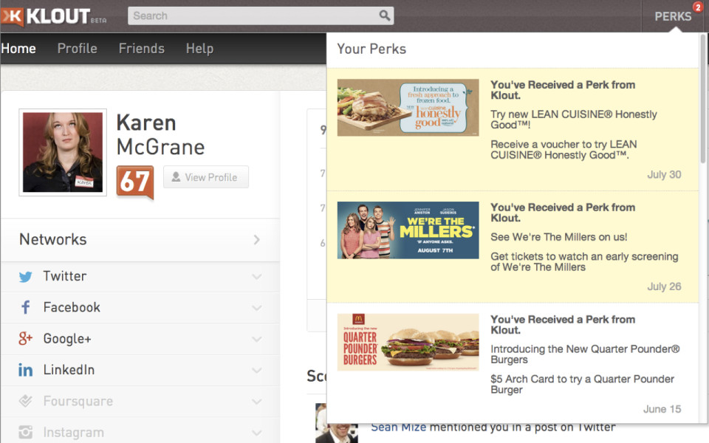
Task: Click the Karen McGrane name heading
Action: (160, 134)
